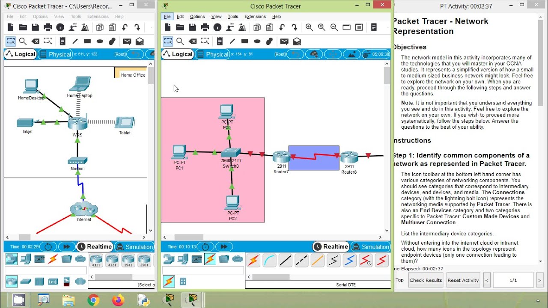Click Add Simple PDU envelope in middle window
The width and height of the screenshot is (548, 308).
point(284,41)
